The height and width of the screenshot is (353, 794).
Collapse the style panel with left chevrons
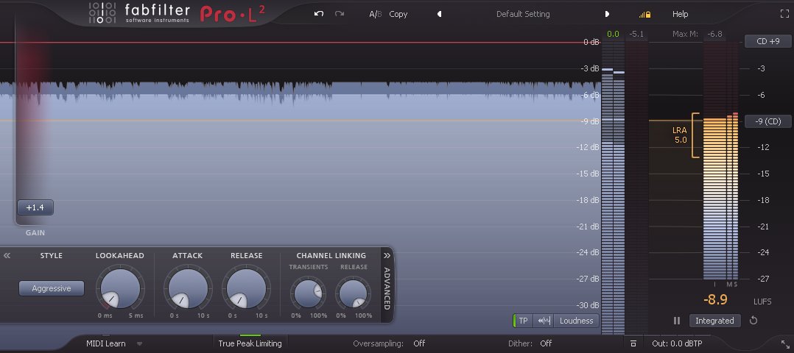(7, 255)
